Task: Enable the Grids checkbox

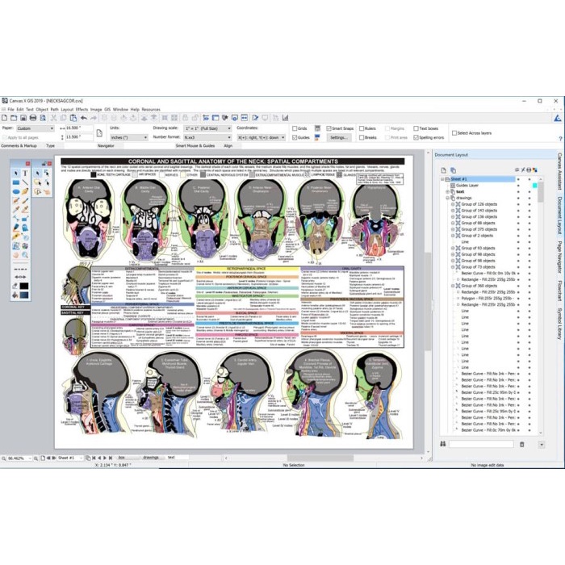Action: pyautogui.click(x=294, y=128)
